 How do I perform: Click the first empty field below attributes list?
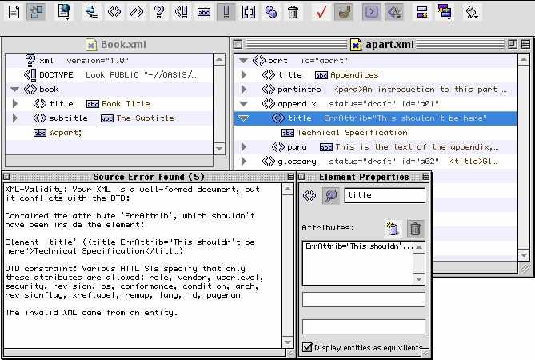pyautogui.click(x=364, y=300)
